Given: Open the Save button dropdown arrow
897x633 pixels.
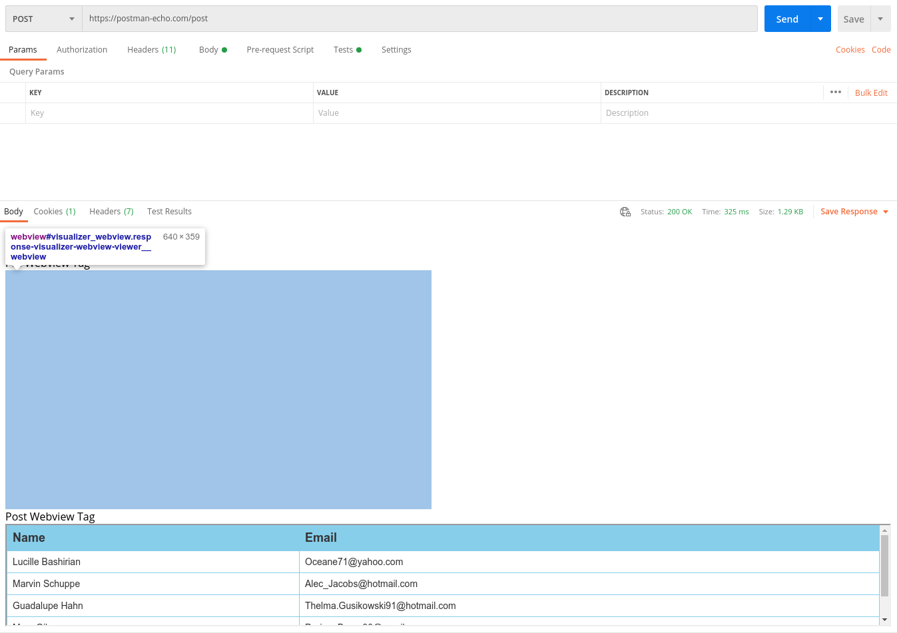Looking at the screenshot, I should pyautogui.click(x=881, y=19).
